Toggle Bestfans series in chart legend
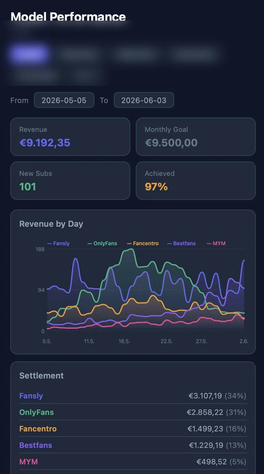Image resolution: width=264 pixels, height=474 pixels. pyautogui.click(x=181, y=244)
